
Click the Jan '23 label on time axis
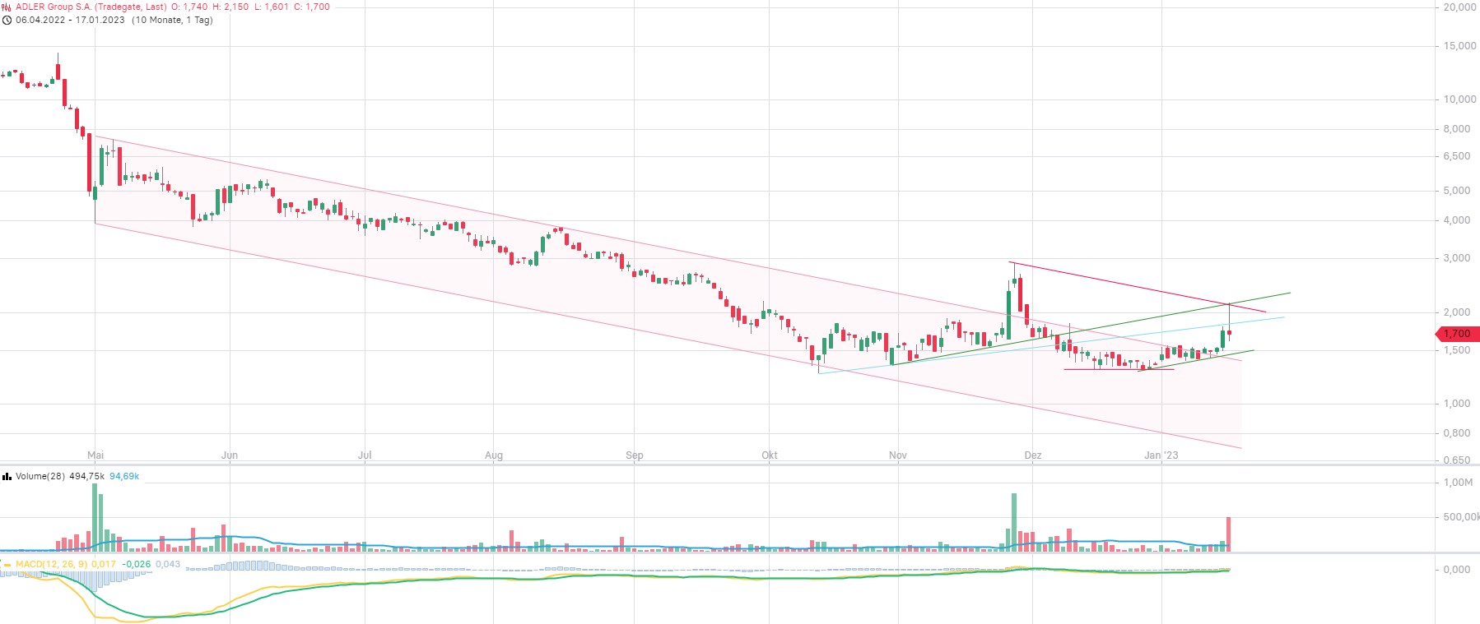coord(1161,455)
